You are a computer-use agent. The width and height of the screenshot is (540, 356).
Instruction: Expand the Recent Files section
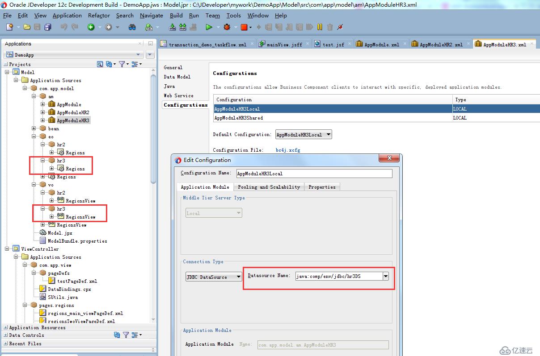tap(5, 344)
